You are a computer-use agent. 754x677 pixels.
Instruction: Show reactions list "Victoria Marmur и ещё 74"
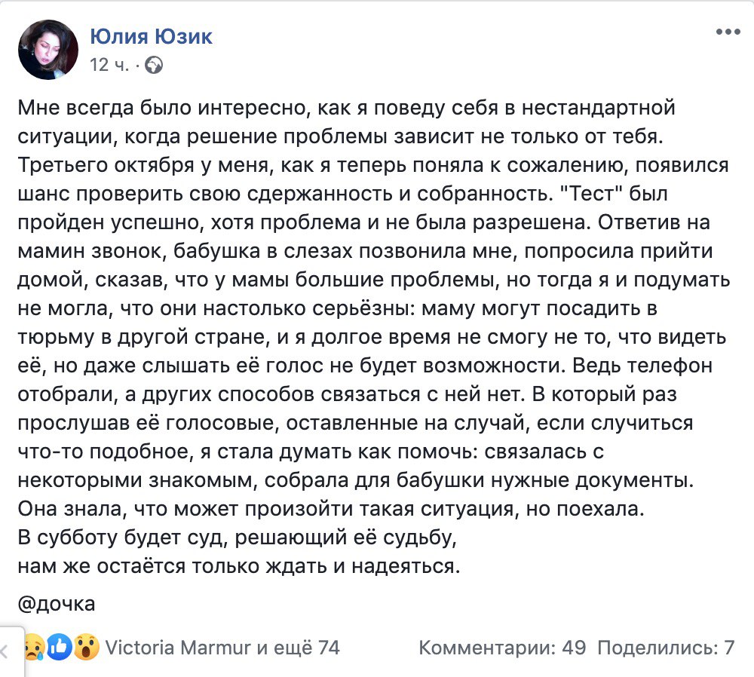[x=222, y=647]
